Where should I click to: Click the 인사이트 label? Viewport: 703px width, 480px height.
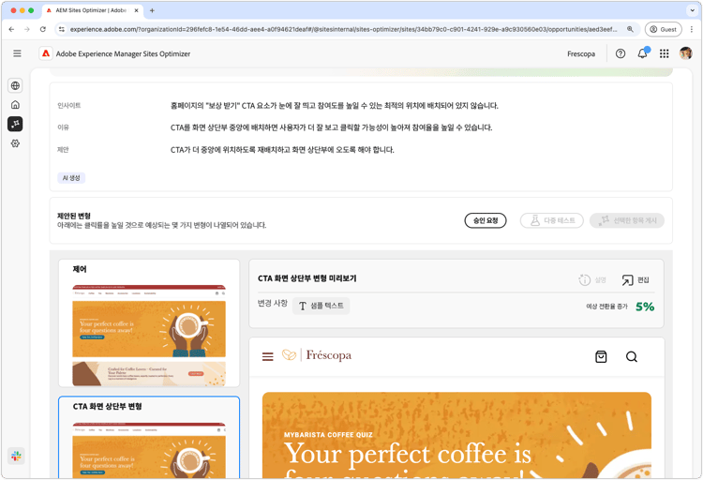[69, 105]
